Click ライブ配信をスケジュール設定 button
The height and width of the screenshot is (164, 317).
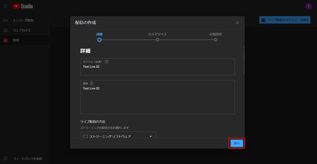(285, 20)
